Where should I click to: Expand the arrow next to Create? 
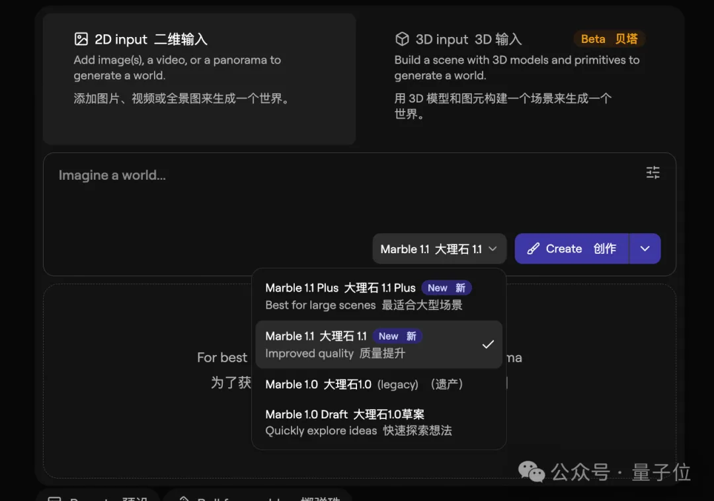tap(645, 249)
